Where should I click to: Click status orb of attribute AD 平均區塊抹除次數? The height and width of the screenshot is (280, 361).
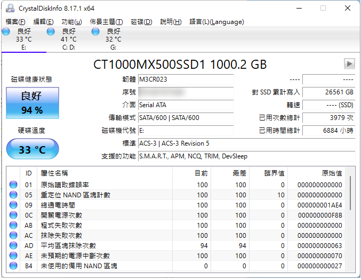coord(13,245)
